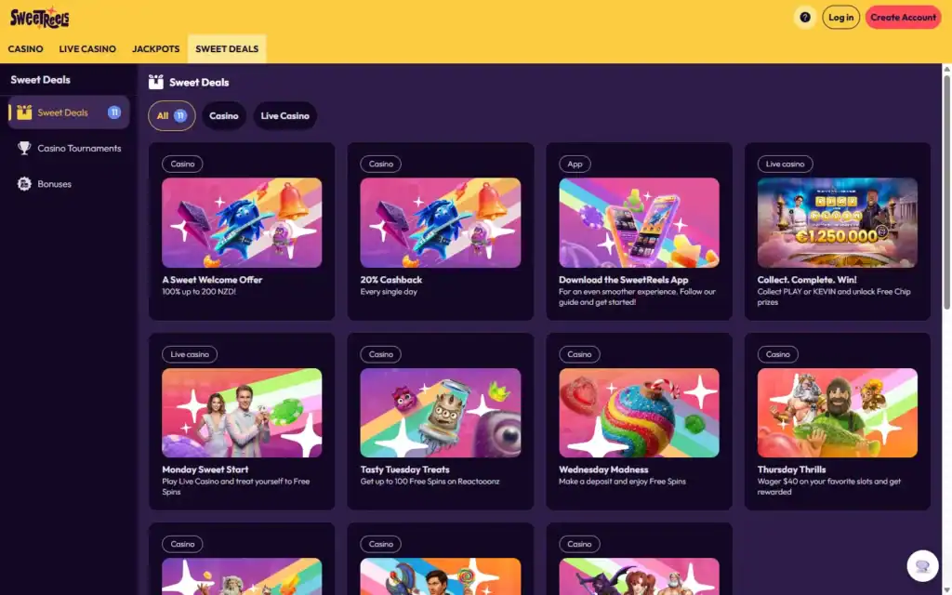Open the CASINO navigation tab

coord(25,49)
